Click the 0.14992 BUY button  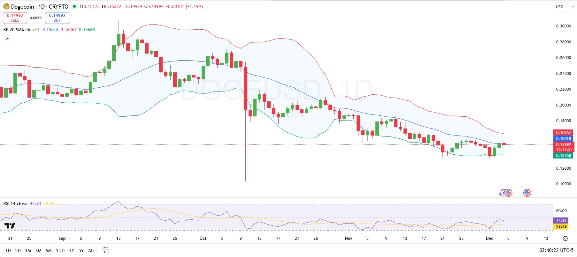coord(57,18)
